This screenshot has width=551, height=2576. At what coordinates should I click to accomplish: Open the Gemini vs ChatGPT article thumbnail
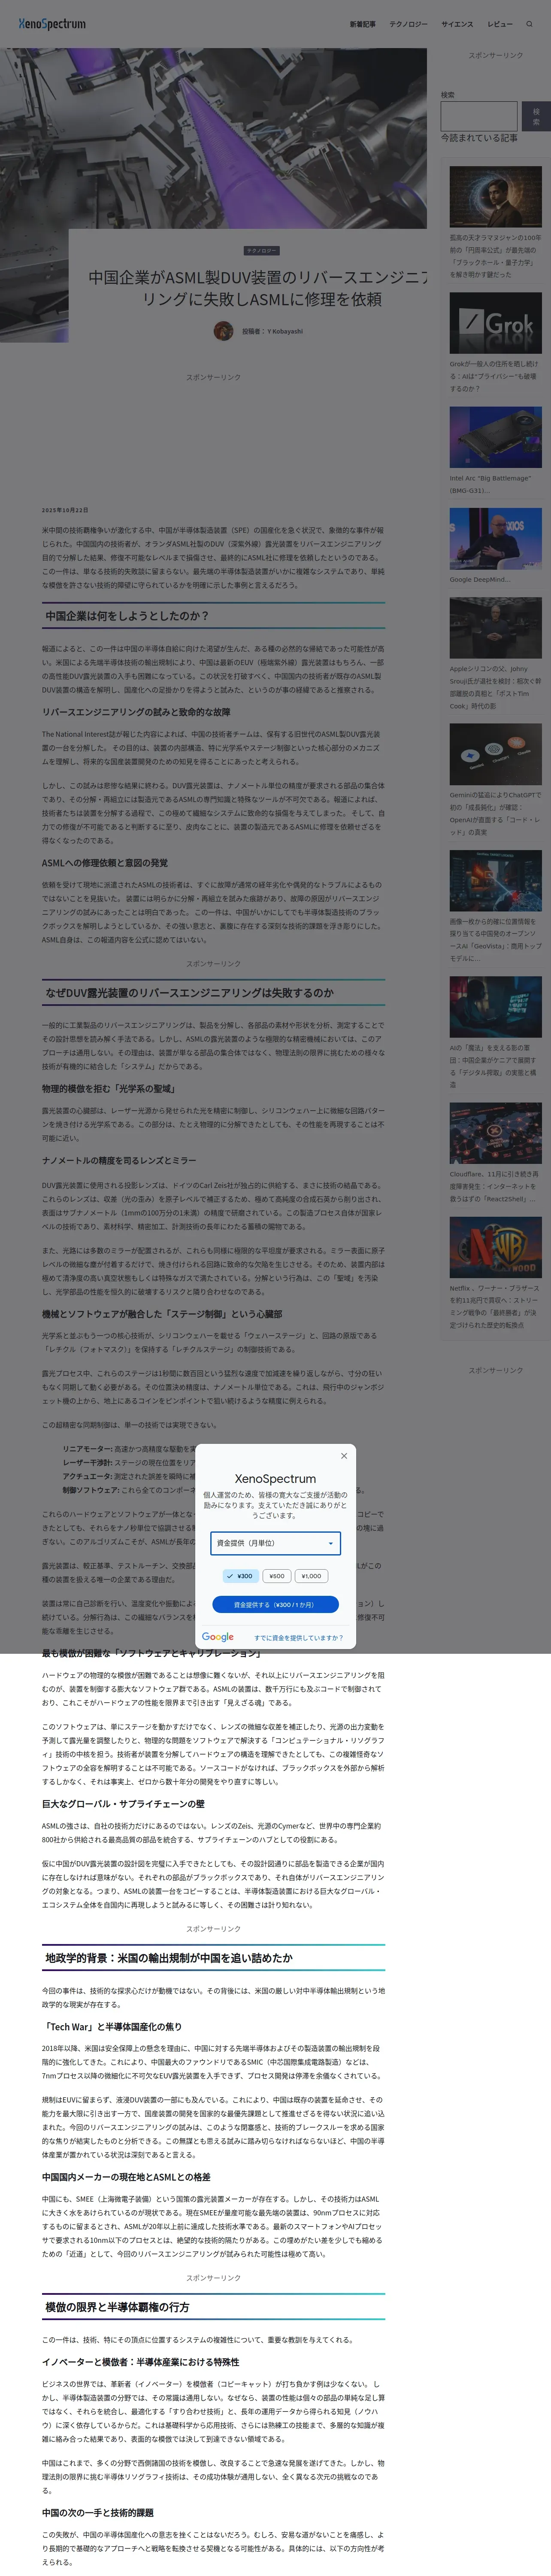[495, 754]
